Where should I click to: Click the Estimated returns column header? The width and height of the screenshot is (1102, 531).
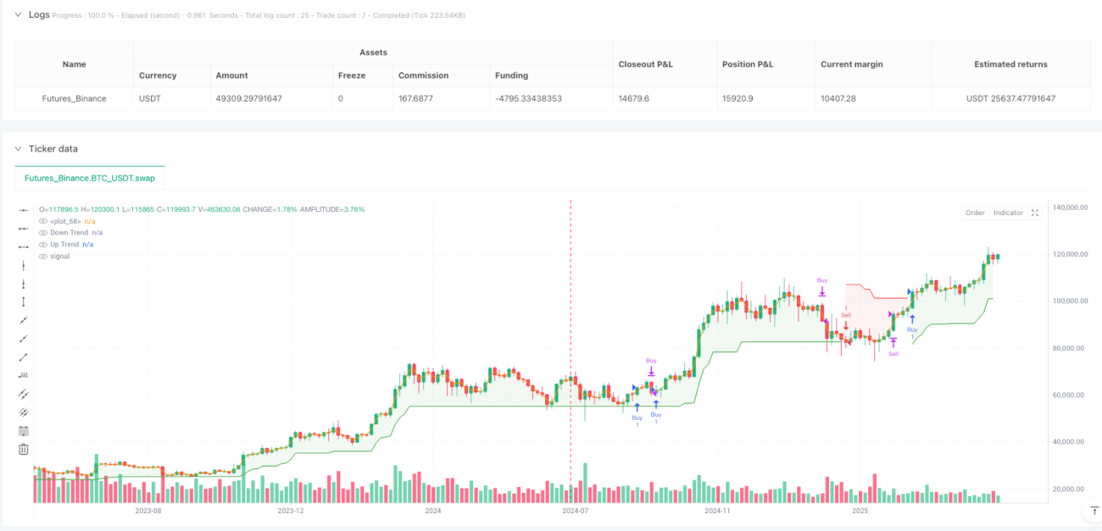pos(1010,64)
